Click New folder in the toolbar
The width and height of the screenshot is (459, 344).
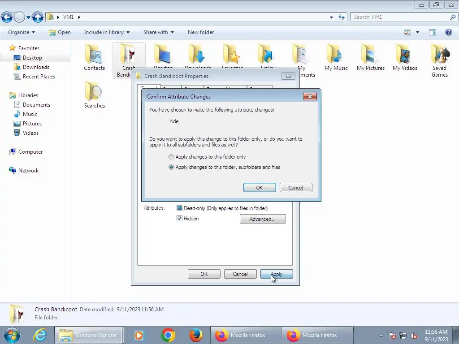pyautogui.click(x=201, y=32)
